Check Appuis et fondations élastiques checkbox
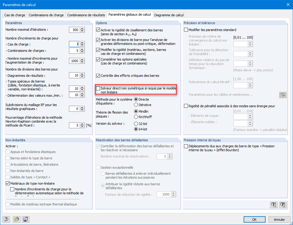293x225 pixels. coord(8,152)
